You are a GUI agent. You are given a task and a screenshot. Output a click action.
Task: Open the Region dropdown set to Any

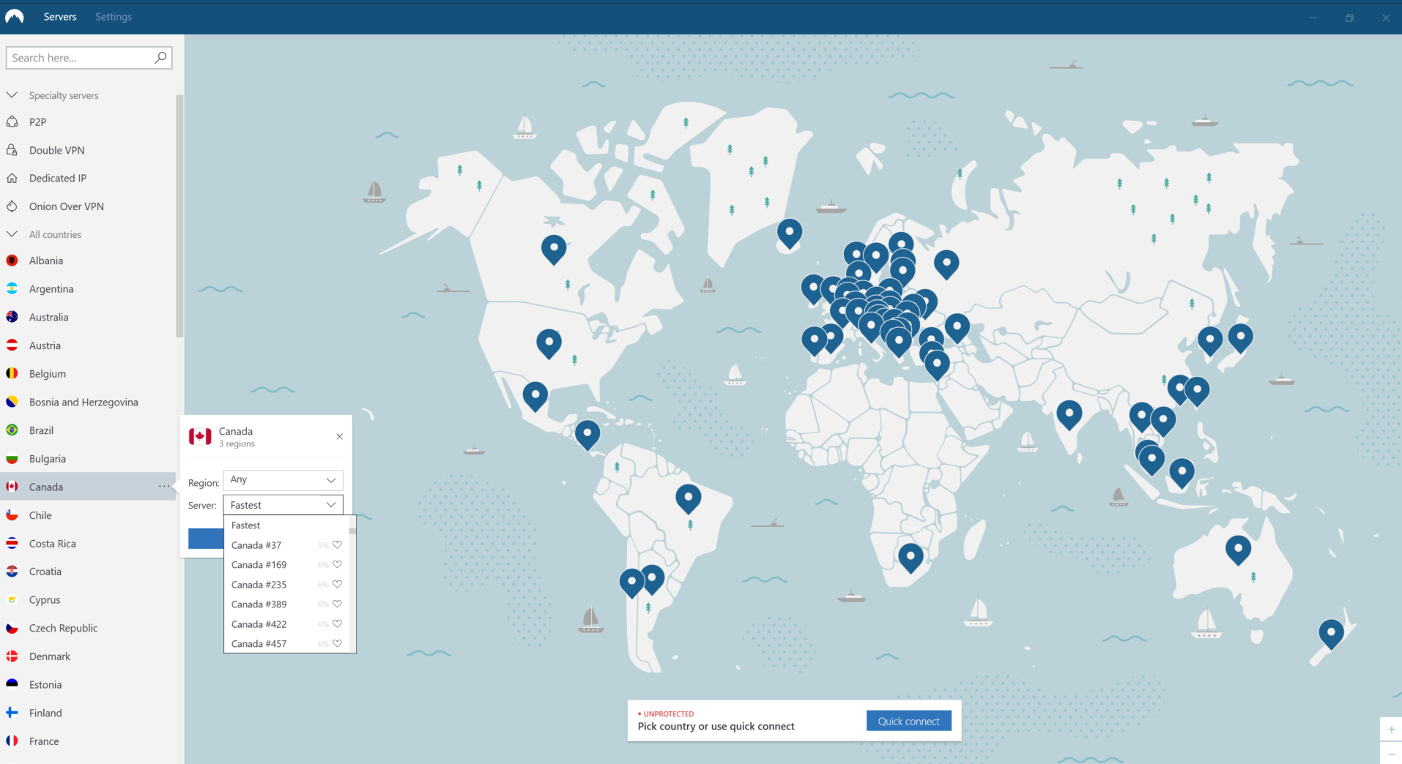283,480
